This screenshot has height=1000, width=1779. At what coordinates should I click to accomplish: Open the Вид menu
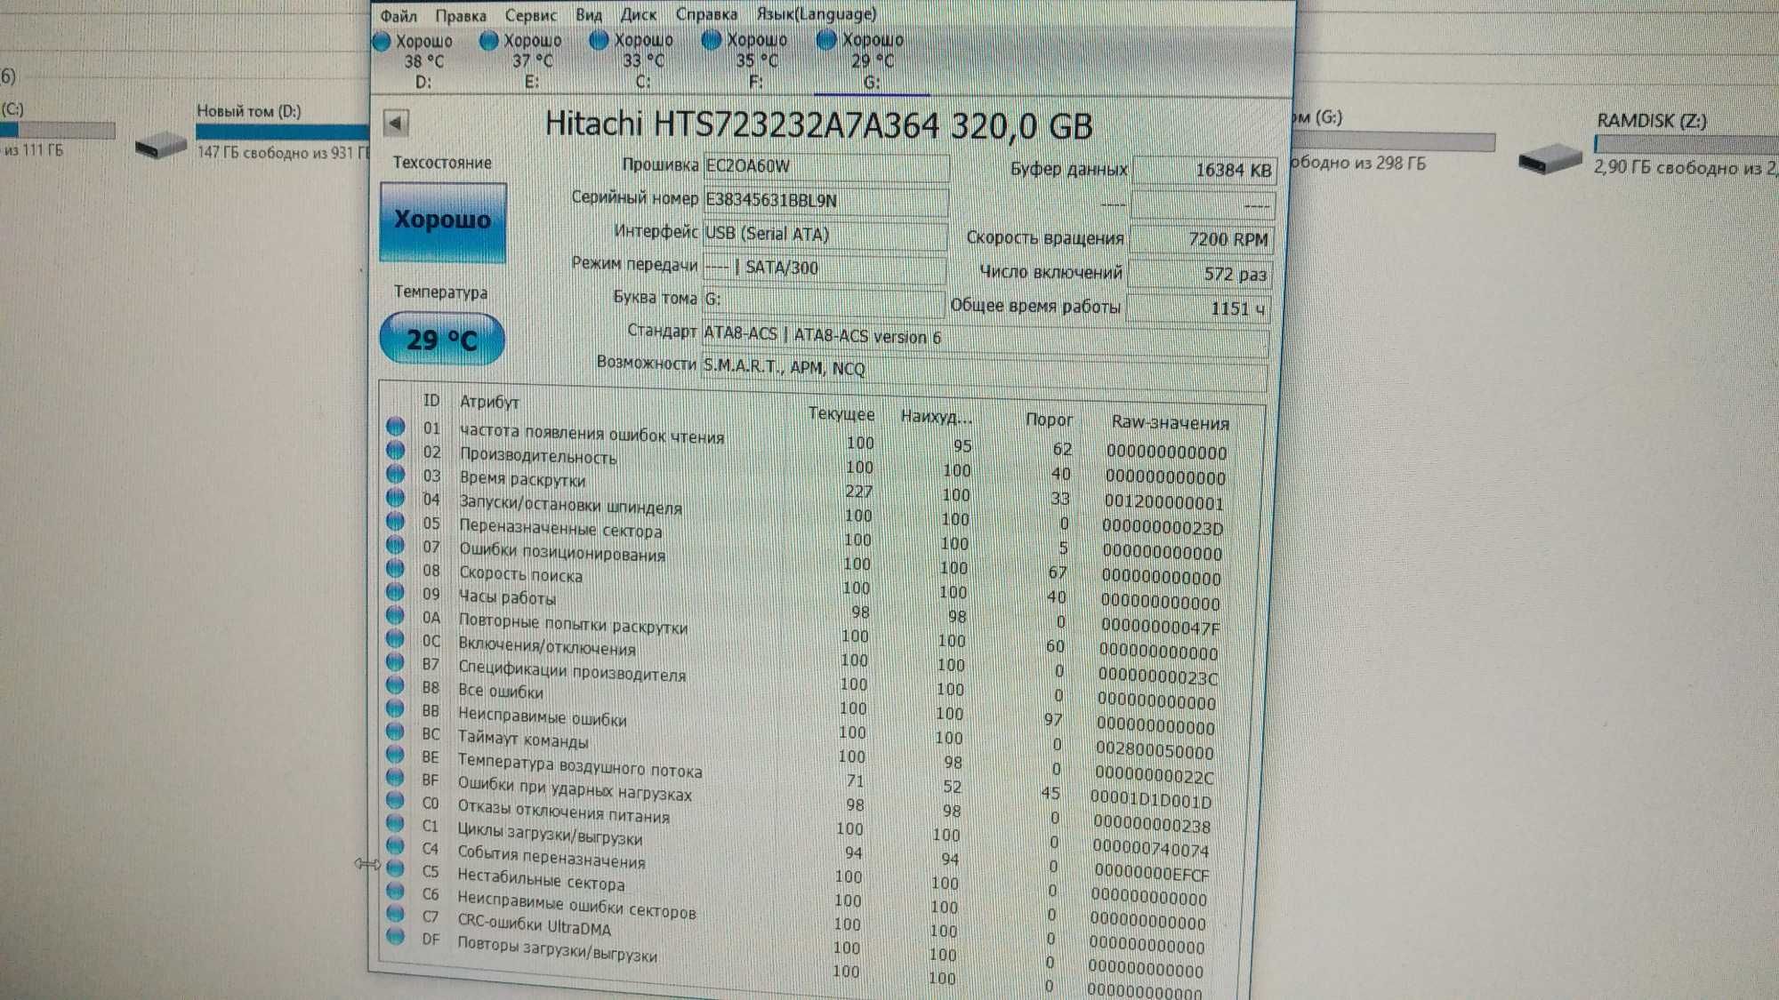(588, 15)
